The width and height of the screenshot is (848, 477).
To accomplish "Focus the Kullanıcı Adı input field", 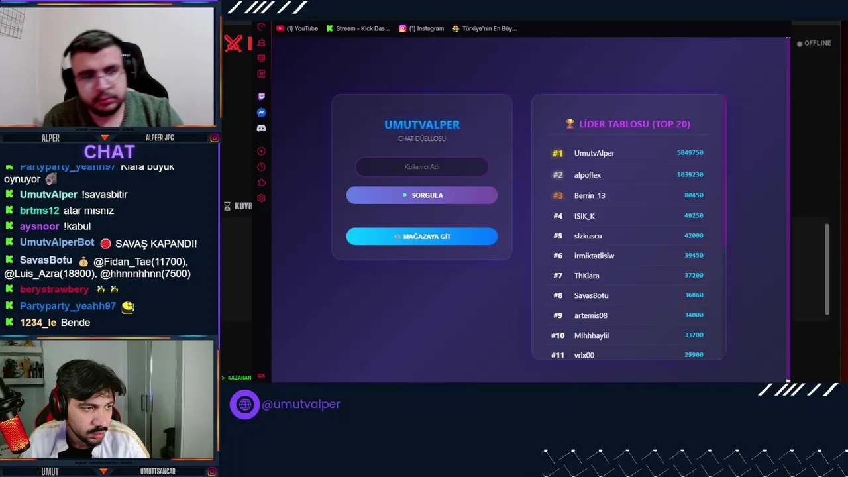I will point(422,167).
